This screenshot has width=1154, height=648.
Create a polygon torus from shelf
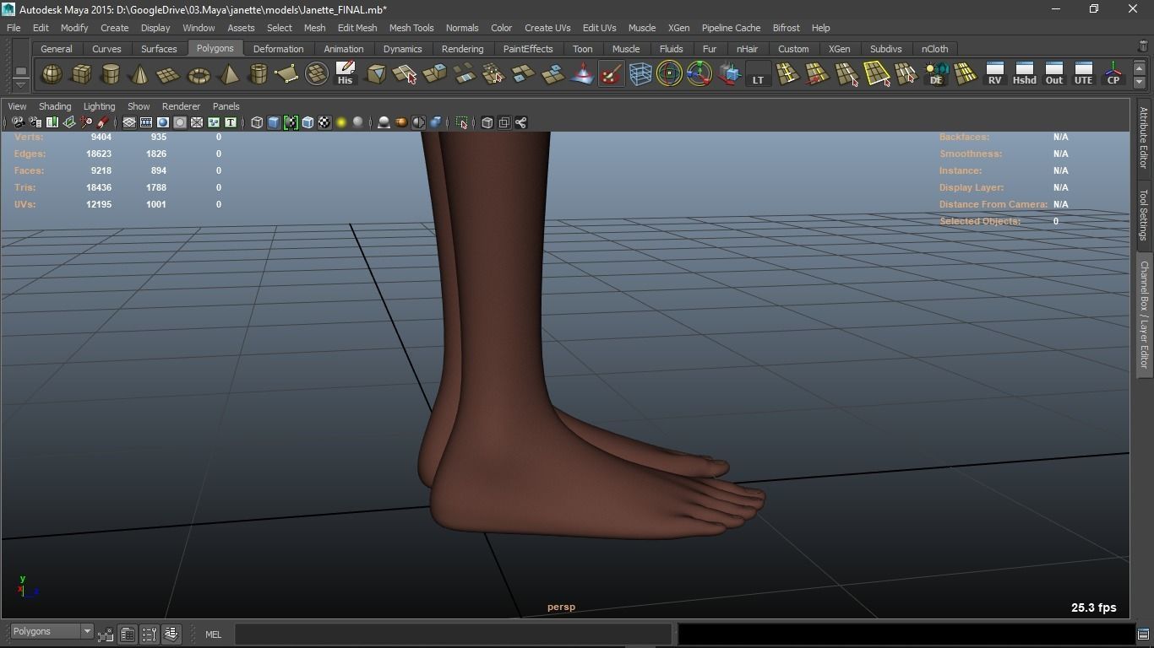point(199,74)
